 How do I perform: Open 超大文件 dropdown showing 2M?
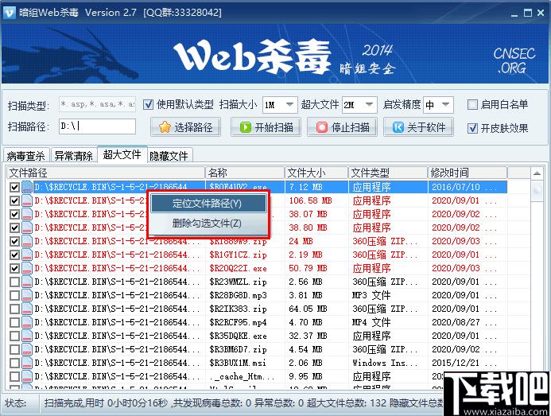point(359,105)
